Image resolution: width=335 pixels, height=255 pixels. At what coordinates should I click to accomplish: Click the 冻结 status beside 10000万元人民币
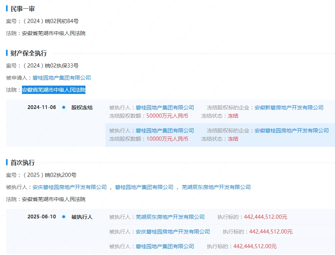(x=233, y=139)
